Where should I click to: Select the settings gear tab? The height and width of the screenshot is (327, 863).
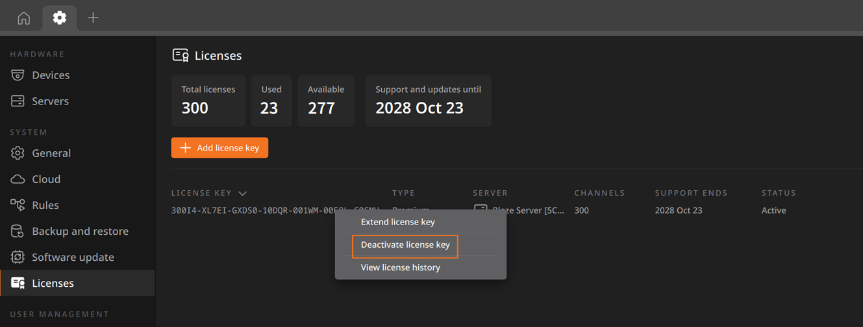(60, 18)
